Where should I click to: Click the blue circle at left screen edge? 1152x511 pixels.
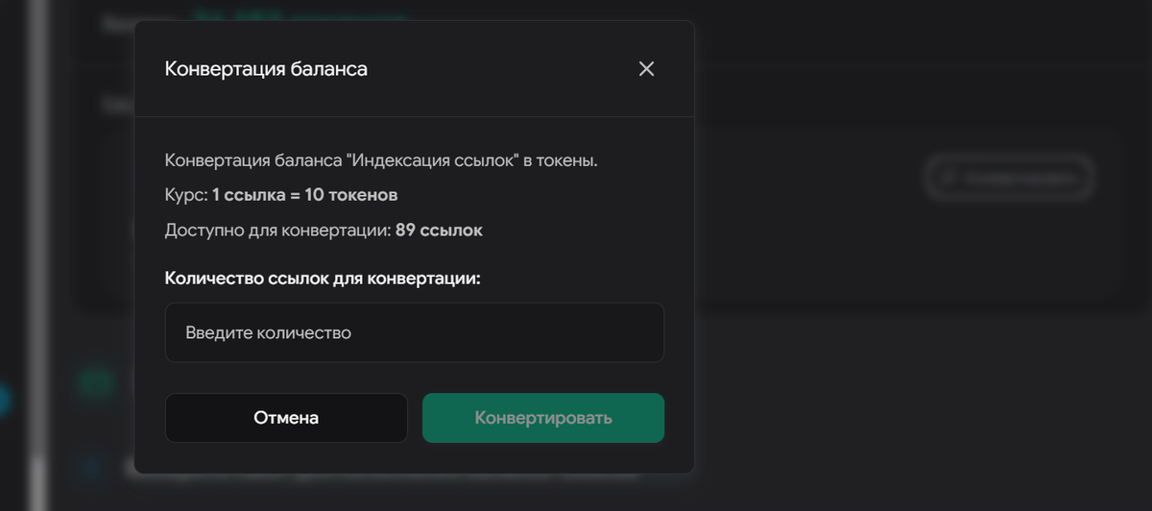click(x=4, y=400)
